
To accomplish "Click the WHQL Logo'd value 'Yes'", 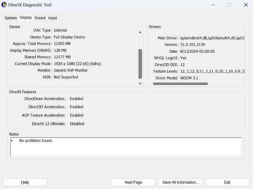I will click(183, 58).
